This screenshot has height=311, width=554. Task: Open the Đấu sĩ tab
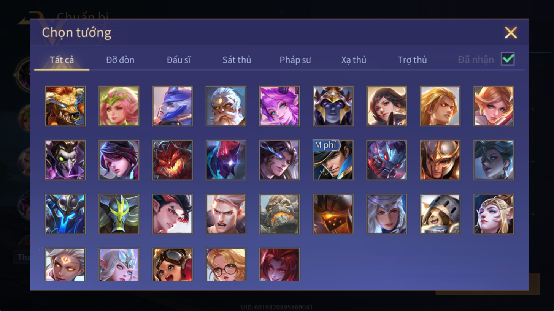(179, 60)
